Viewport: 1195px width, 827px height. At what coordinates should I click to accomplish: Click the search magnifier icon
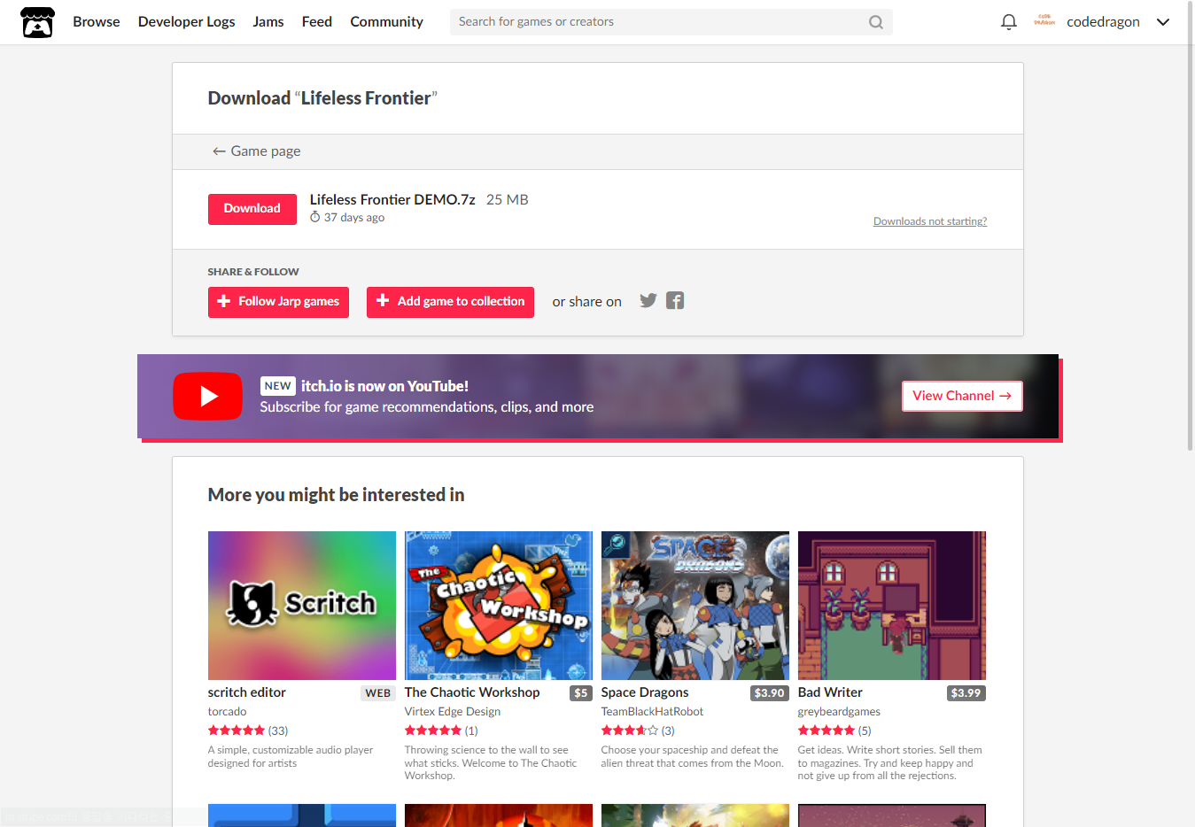click(x=876, y=22)
